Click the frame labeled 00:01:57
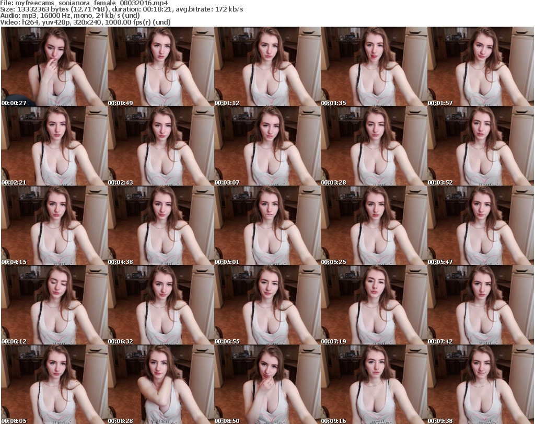Image resolution: width=535 pixels, height=424 pixels. 480,66
